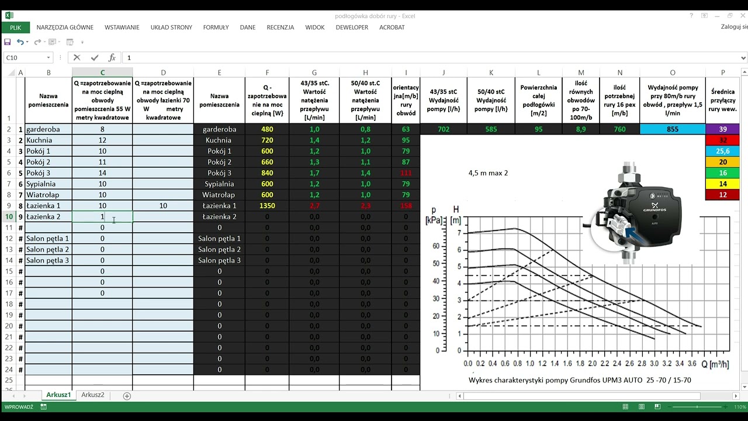Open Excel Help with the question mark icon

pos(691,16)
